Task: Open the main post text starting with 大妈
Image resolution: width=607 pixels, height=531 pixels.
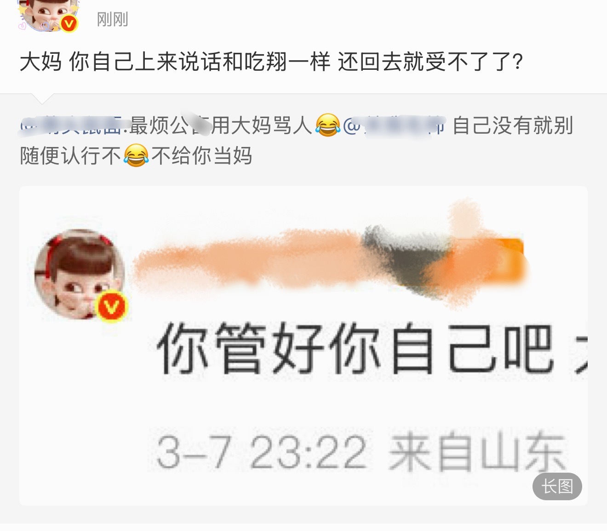Action: [272, 62]
